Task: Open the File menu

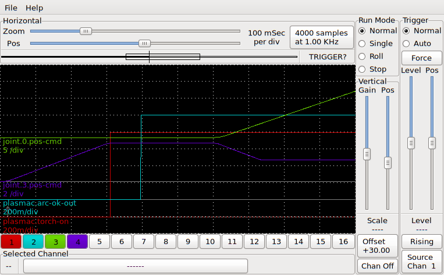Action: (x=10, y=8)
